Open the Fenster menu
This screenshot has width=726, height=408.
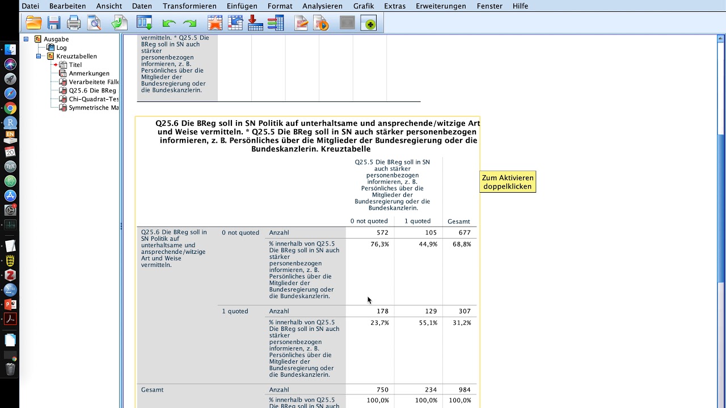pyautogui.click(x=489, y=6)
